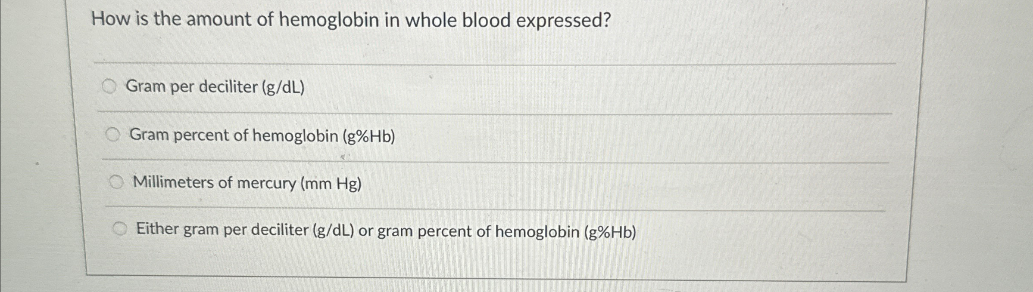Click the answer text Millimeters of mercury

click(x=247, y=183)
